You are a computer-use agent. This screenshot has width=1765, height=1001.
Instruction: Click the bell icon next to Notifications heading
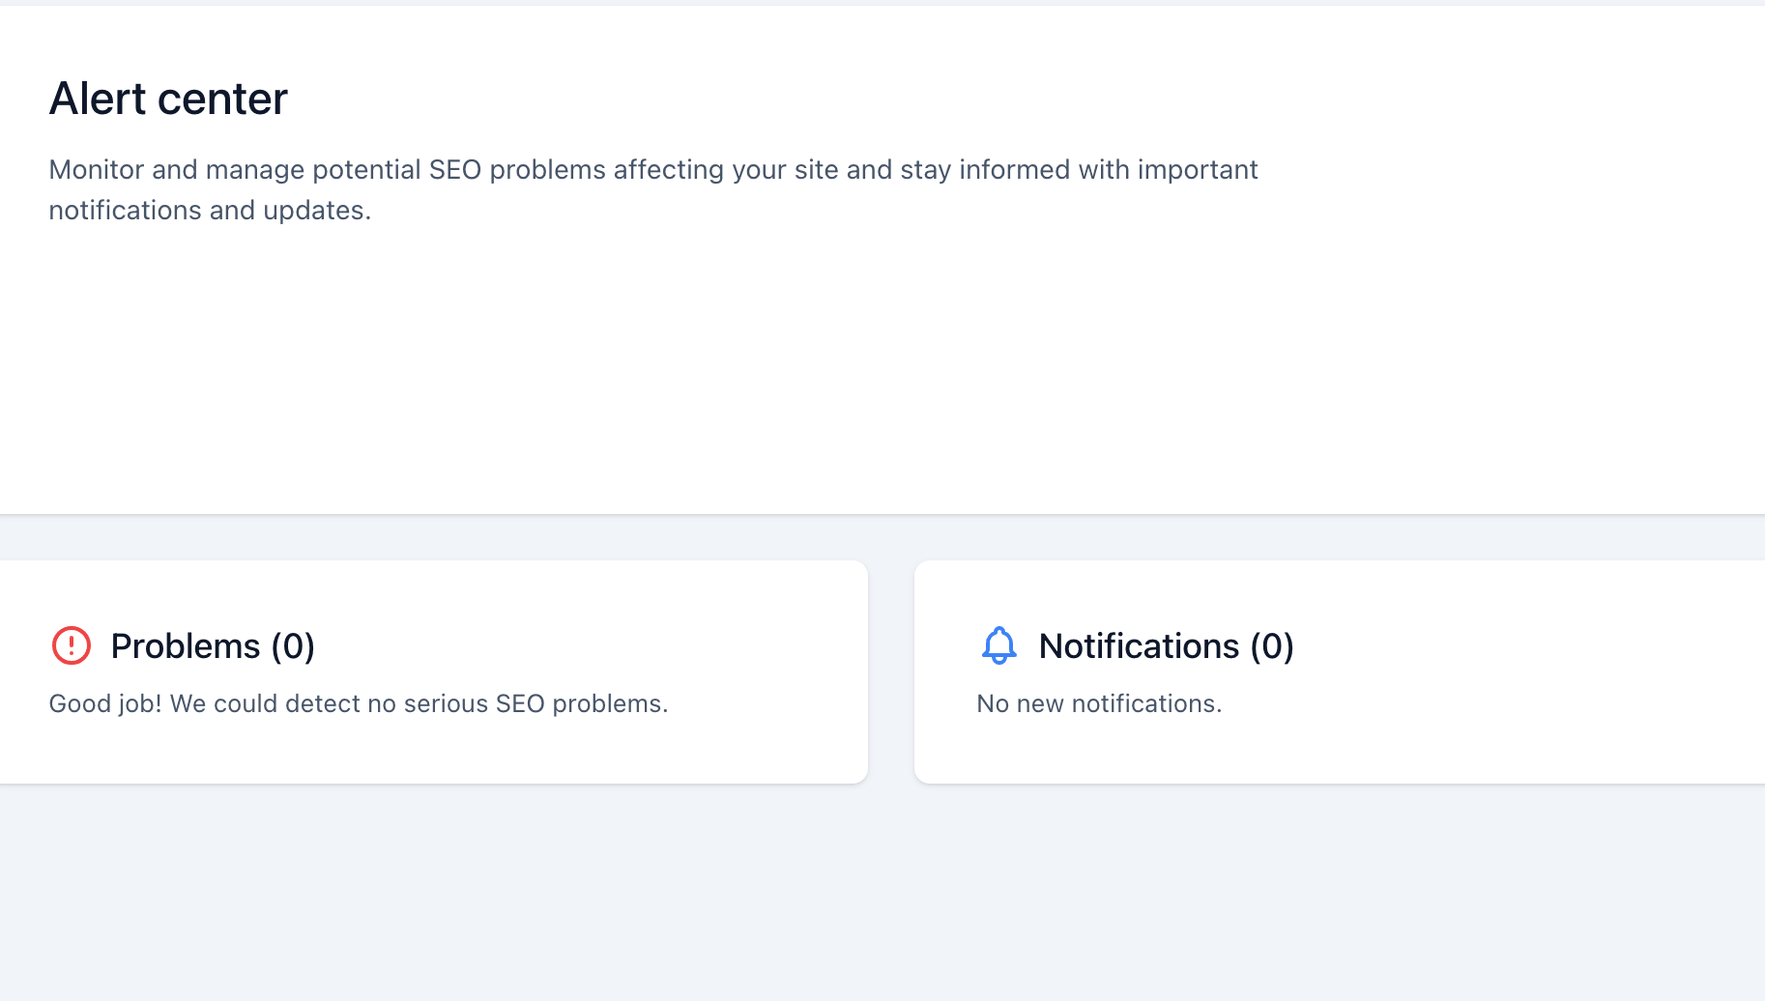coord(999,646)
